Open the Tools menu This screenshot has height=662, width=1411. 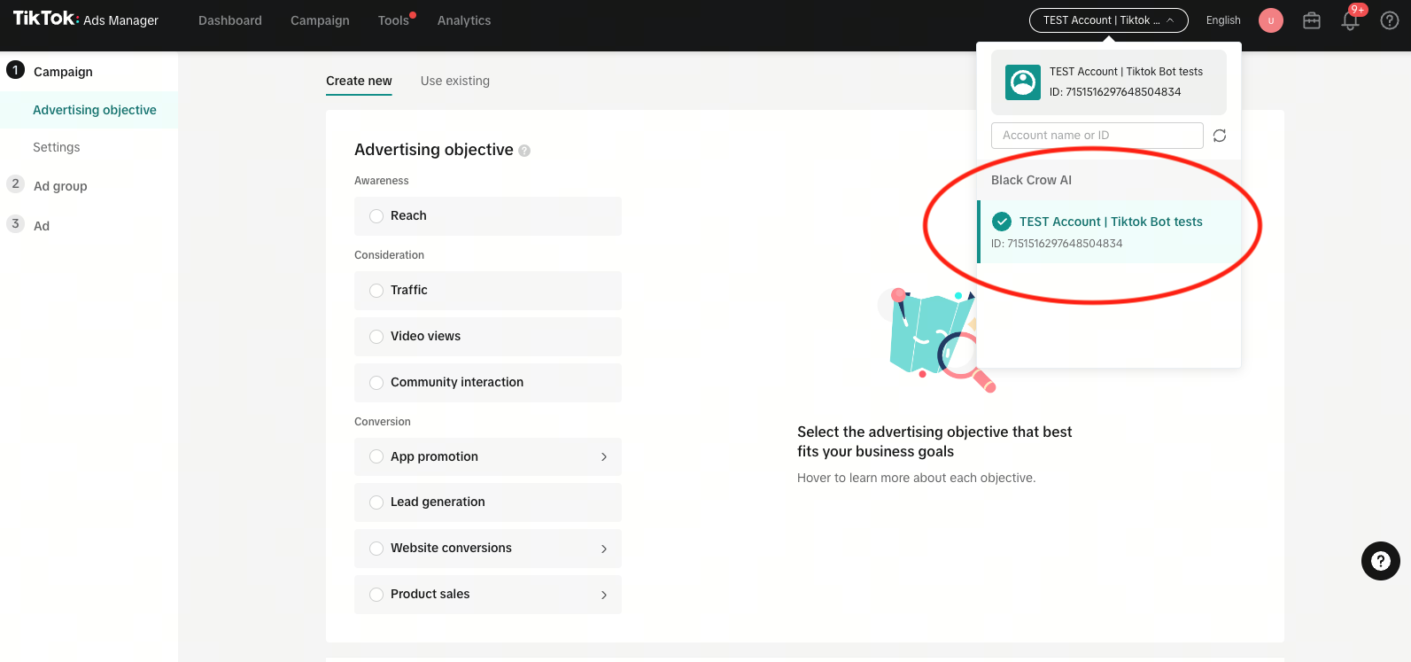[x=394, y=20]
